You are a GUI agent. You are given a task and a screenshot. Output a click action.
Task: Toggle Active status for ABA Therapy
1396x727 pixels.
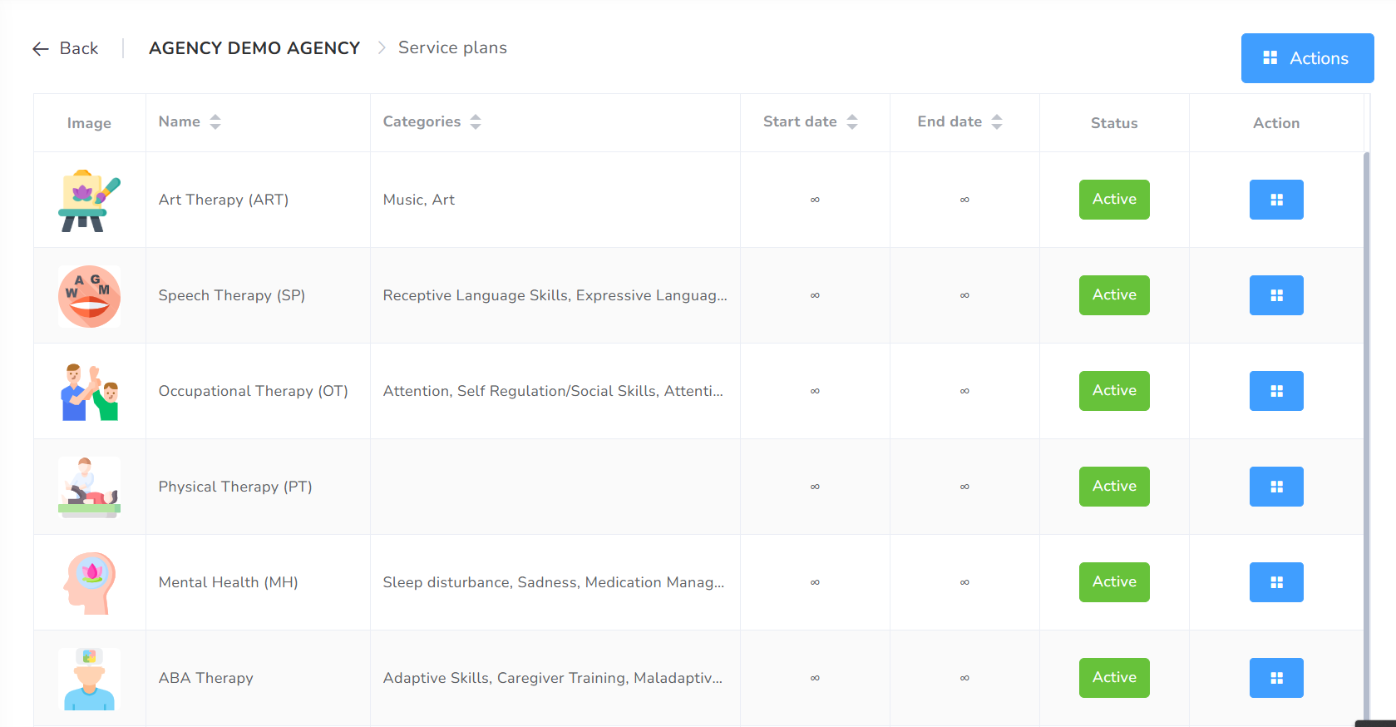point(1114,678)
